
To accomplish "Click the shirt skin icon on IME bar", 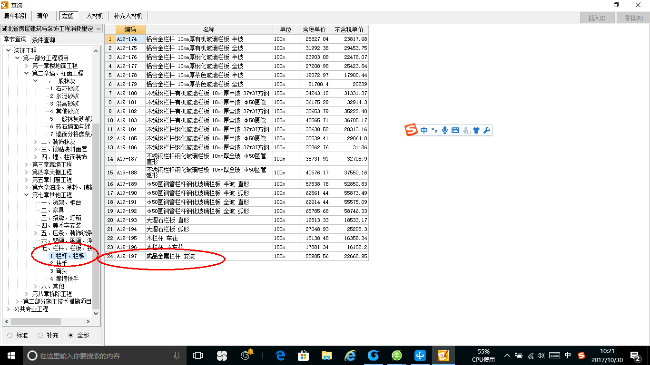I will pos(476,130).
